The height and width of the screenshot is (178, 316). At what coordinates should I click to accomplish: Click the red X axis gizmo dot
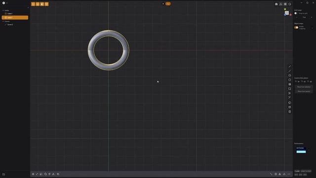pos(290,15)
